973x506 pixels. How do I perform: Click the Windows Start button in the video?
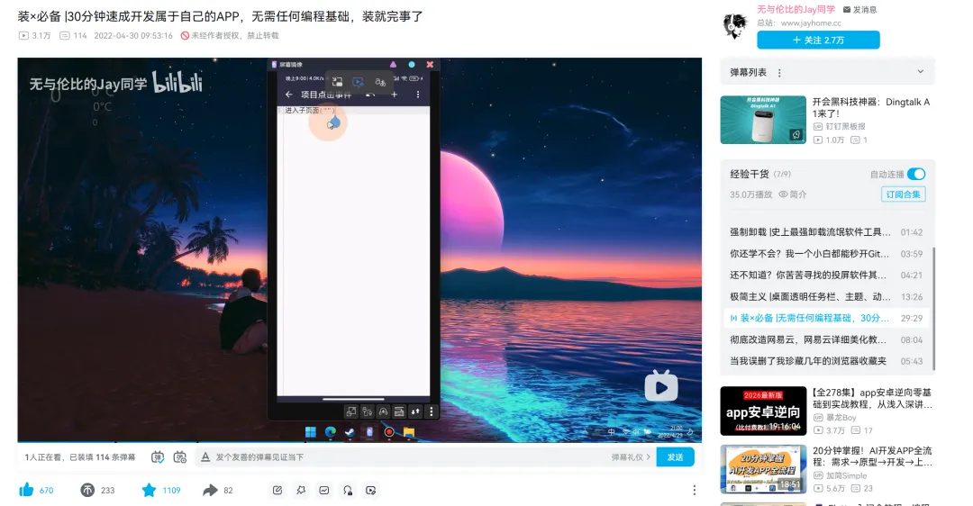click(310, 431)
